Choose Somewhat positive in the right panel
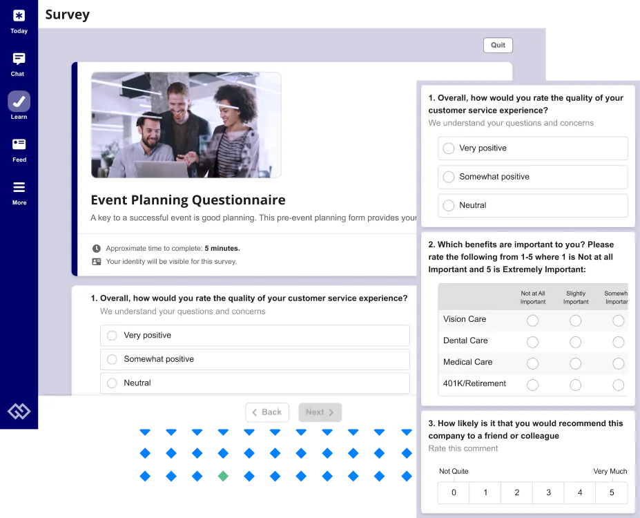This screenshot has height=518, width=640. tap(533, 177)
